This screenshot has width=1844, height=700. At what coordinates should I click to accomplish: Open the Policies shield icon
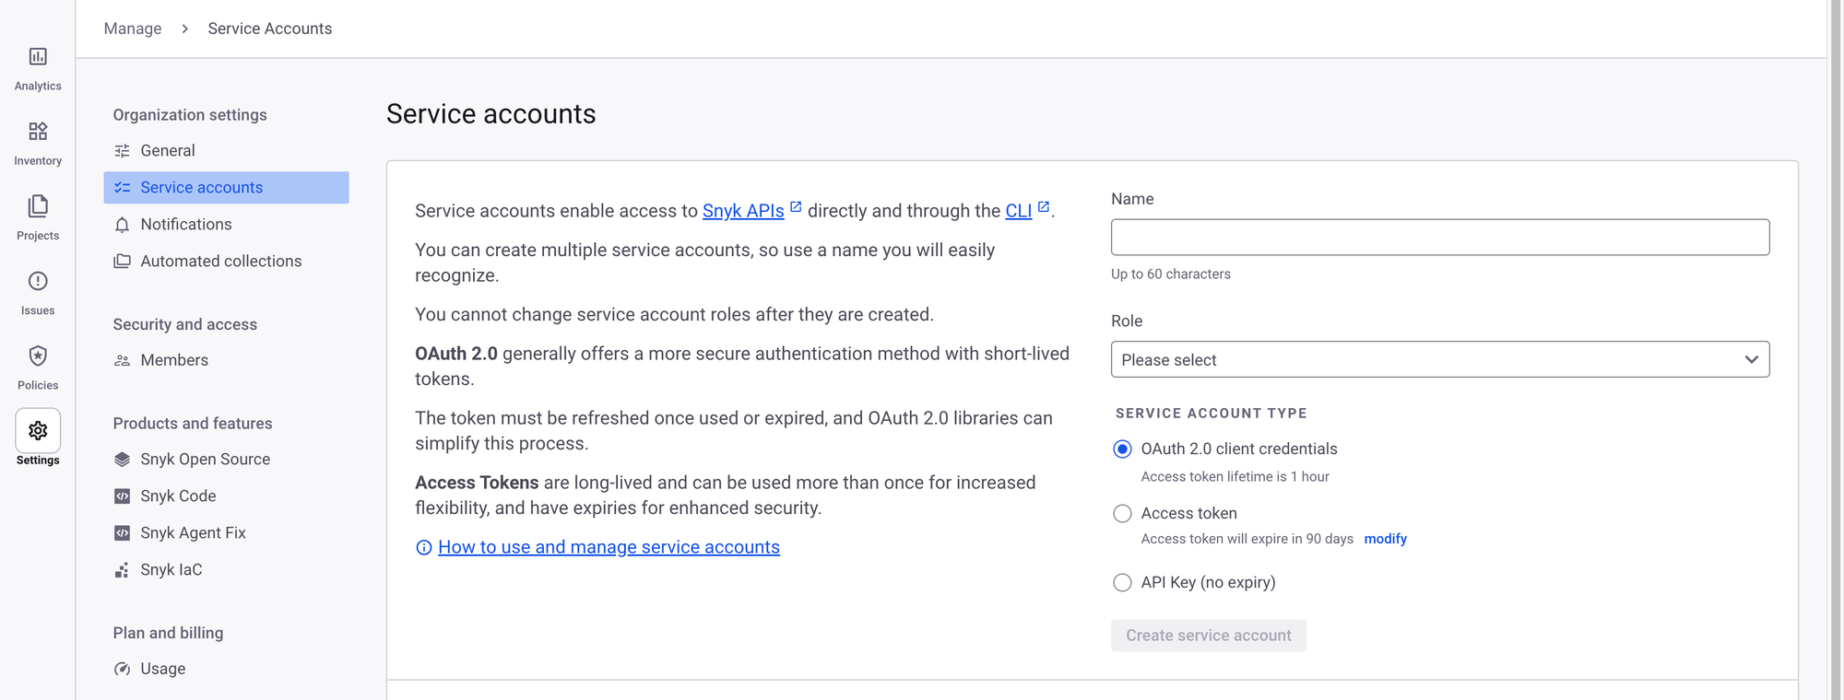[38, 356]
